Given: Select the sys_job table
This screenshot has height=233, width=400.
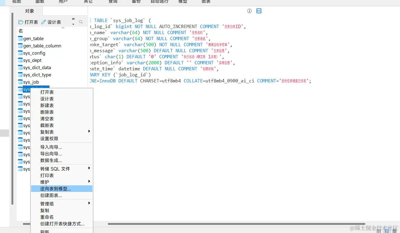Looking at the screenshot, I should click(28, 82).
